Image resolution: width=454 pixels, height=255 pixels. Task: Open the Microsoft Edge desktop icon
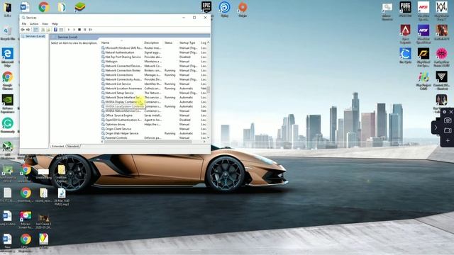tap(8, 57)
